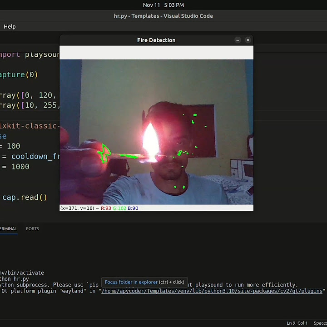
Task: Minimize the Fire Detection window
Action: tap(238, 40)
